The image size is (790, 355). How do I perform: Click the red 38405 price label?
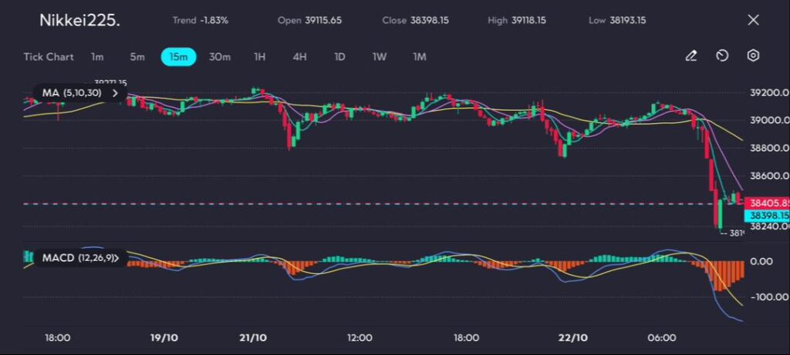pyautogui.click(x=763, y=203)
